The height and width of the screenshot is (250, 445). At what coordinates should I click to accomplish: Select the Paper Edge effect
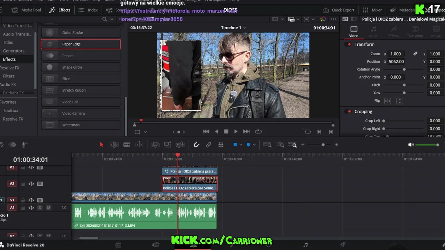click(81, 44)
